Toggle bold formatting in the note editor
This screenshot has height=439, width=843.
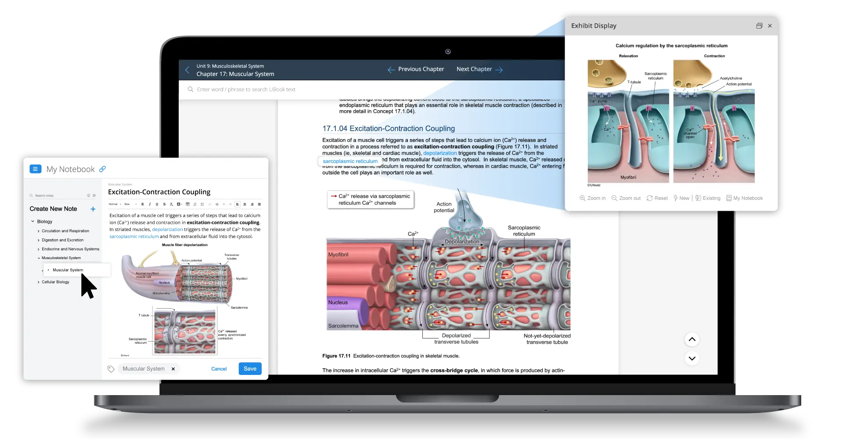click(142, 204)
